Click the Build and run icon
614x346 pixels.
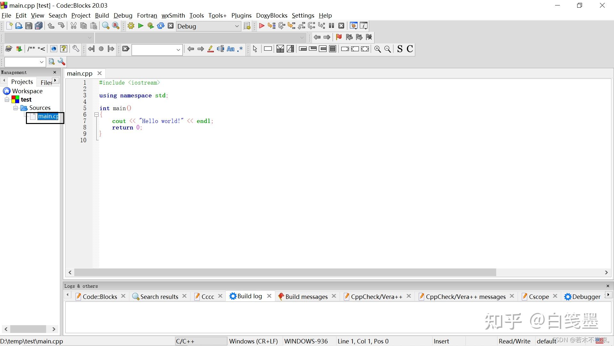tap(151, 26)
